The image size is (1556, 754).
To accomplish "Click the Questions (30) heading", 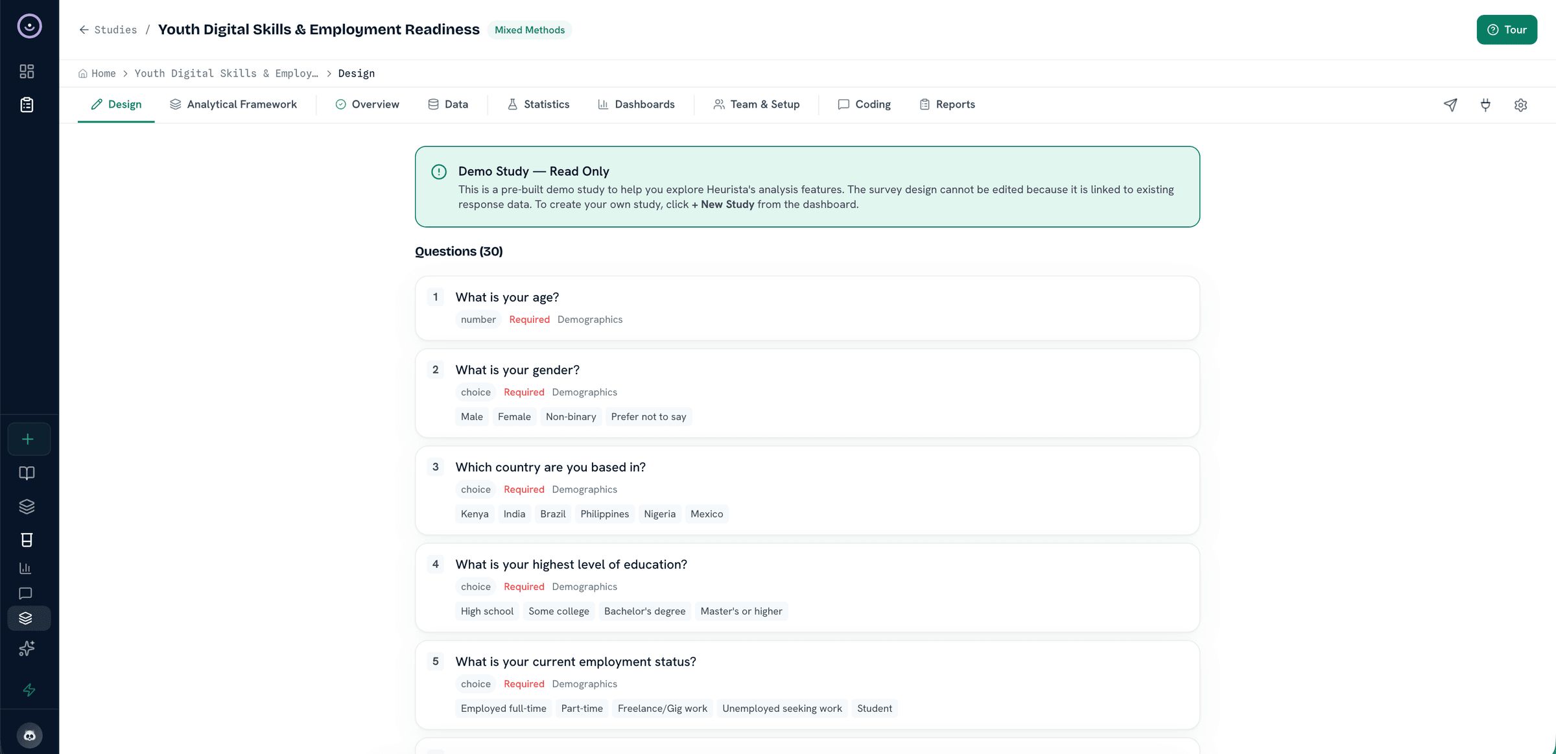I will pyautogui.click(x=459, y=252).
